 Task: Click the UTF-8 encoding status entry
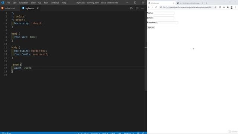(105, 133)
